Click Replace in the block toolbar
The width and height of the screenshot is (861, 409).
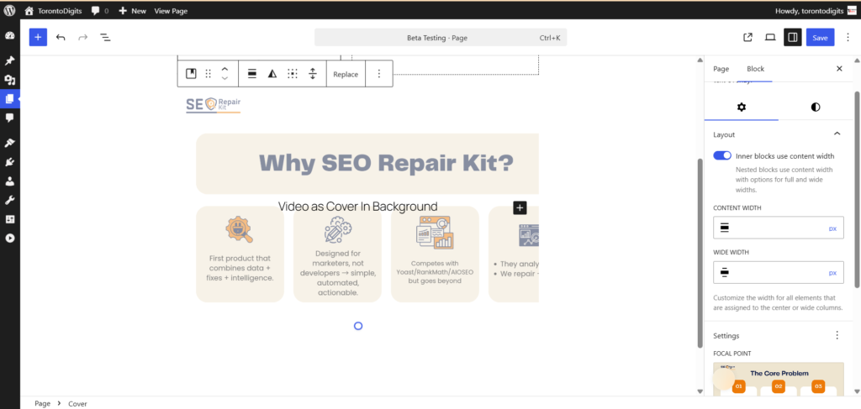(345, 74)
